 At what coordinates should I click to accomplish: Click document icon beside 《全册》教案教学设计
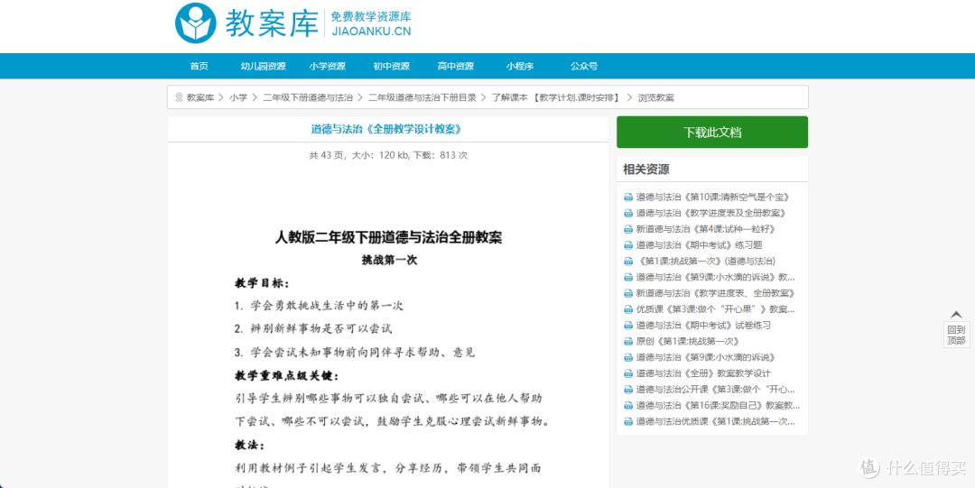[628, 374]
